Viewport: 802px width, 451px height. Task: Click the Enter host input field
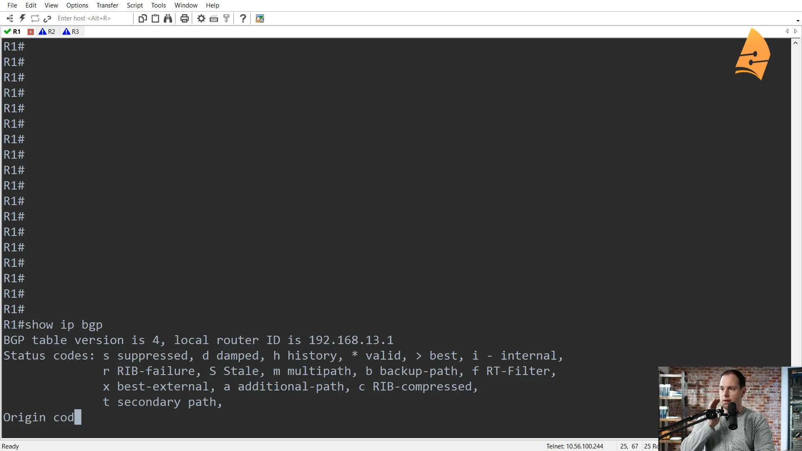coord(92,18)
